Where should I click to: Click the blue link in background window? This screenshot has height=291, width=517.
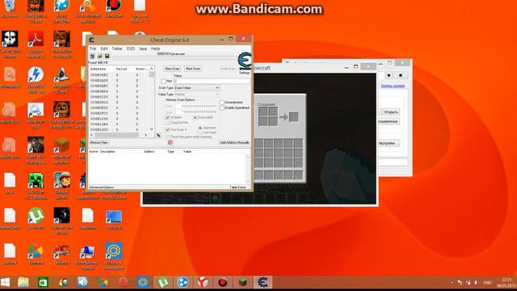click(x=393, y=86)
